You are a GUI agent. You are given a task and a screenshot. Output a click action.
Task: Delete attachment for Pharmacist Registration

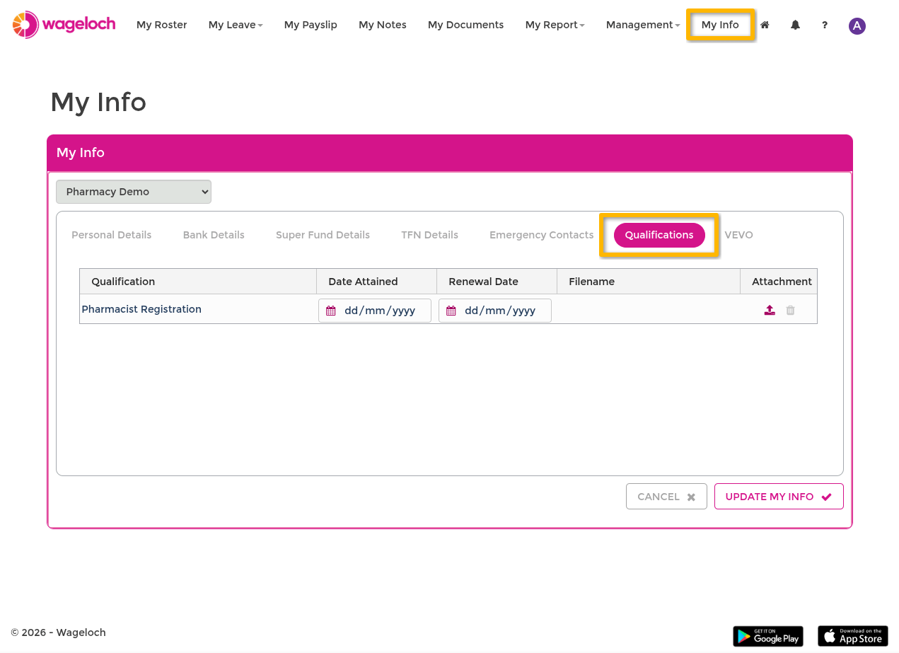coord(791,310)
